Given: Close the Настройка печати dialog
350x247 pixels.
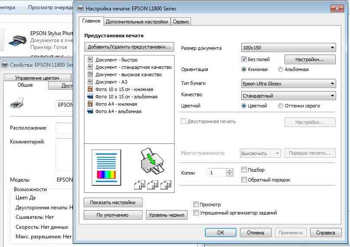Looking at the screenshot, I should [337, 9].
